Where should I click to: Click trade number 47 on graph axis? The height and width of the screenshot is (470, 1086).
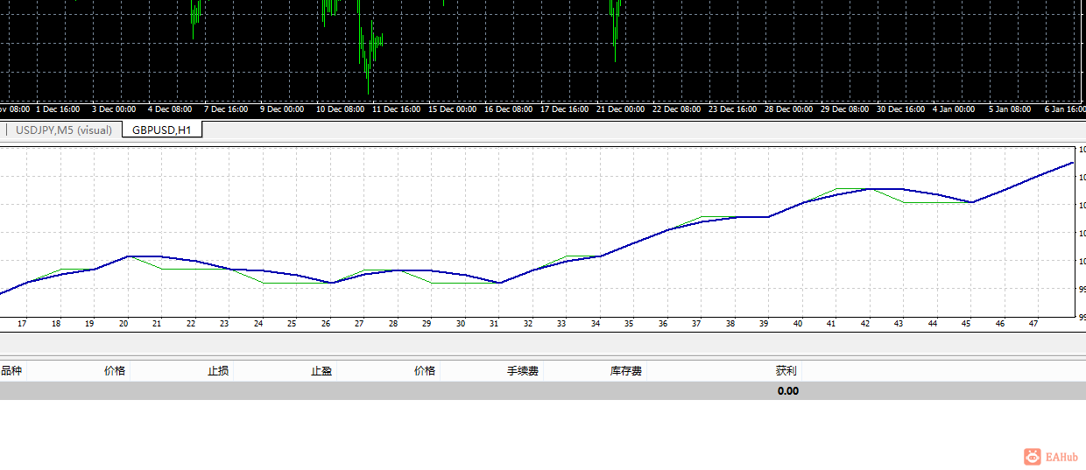point(1033,324)
